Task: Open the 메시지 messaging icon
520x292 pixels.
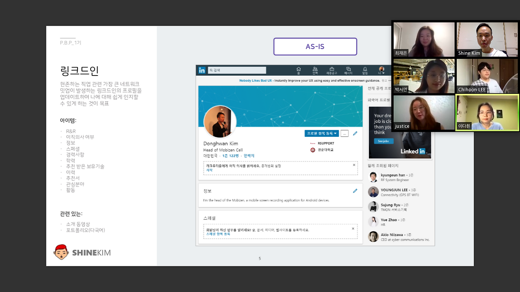Action: tap(348, 70)
